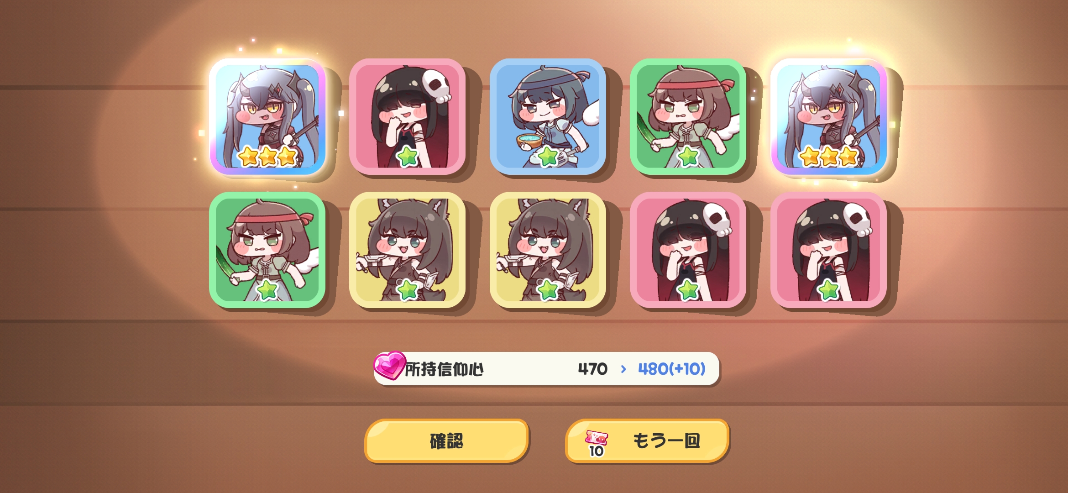
Task: Select the second three-star horned girl card
Action: [x=828, y=116]
